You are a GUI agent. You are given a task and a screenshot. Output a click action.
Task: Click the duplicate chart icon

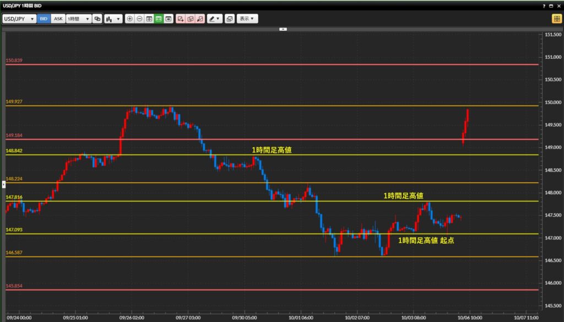pos(191,18)
